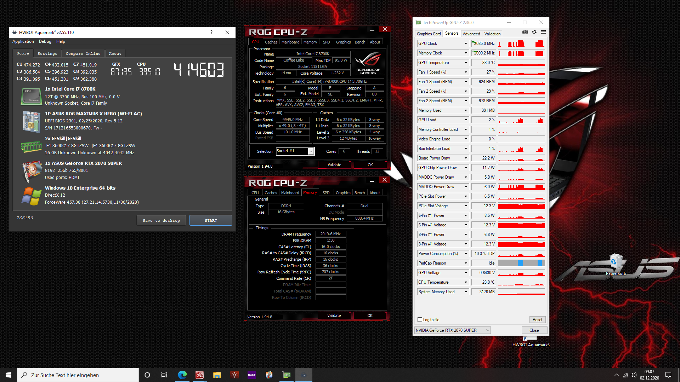The image size is (680, 382).
Task: Show hidden system tray icons
Action: click(617, 375)
